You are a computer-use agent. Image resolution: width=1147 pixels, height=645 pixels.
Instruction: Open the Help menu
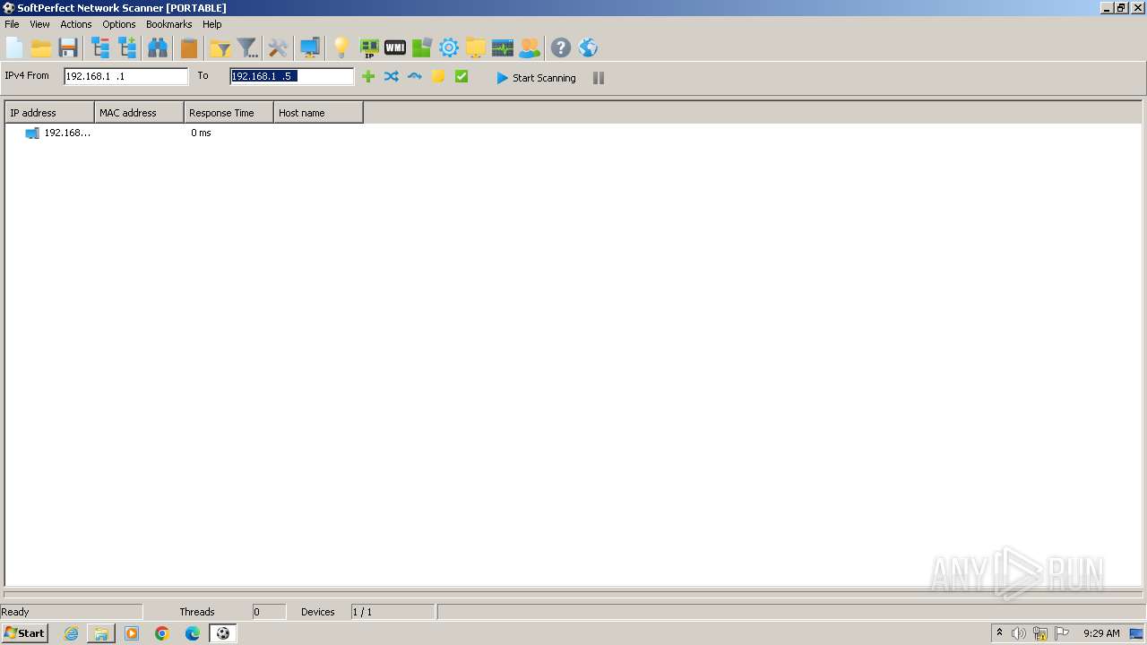212,24
